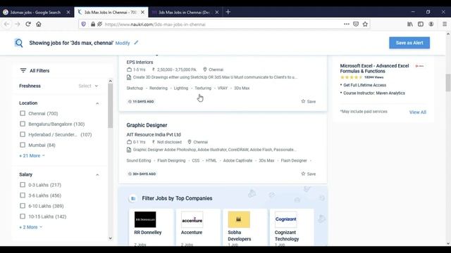
Task: Open EPS Interiors company link
Action: [x=140, y=63]
